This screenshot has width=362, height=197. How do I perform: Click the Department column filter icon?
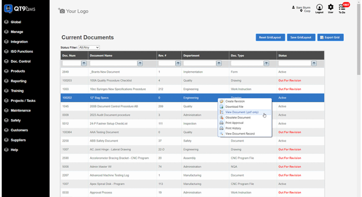(219, 63)
